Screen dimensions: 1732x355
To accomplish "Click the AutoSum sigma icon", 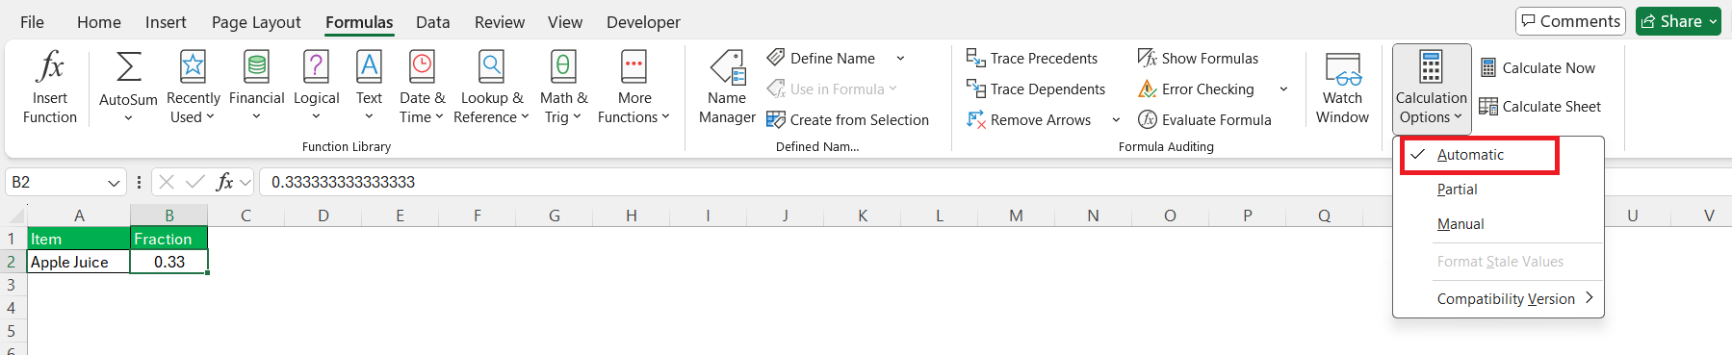I will click(x=128, y=67).
